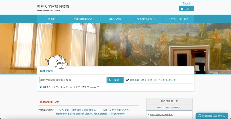Open the 附属図書館について menu

click(84, 19)
